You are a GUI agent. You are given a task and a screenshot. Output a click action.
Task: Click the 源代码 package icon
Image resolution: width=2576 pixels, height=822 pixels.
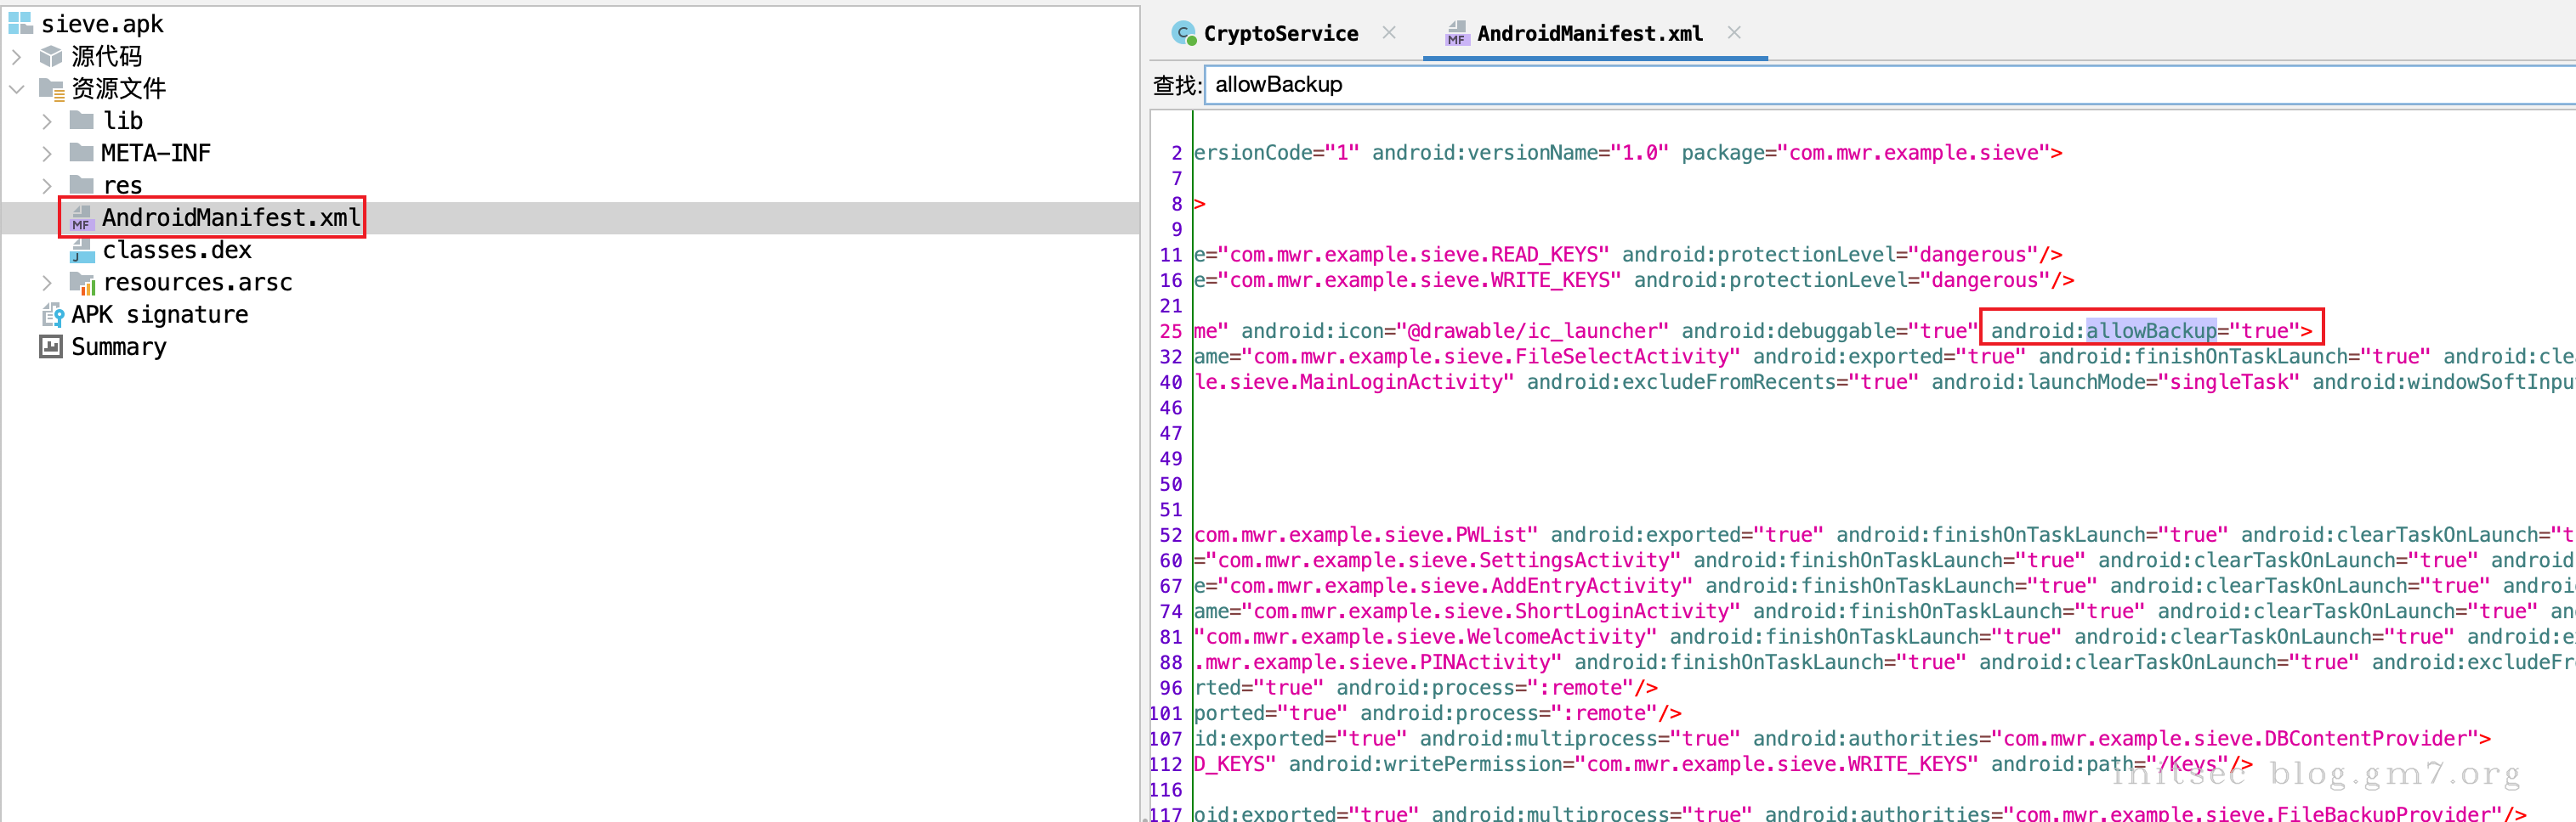tap(51, 56)
